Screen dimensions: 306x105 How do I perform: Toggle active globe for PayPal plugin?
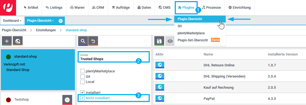160,98
